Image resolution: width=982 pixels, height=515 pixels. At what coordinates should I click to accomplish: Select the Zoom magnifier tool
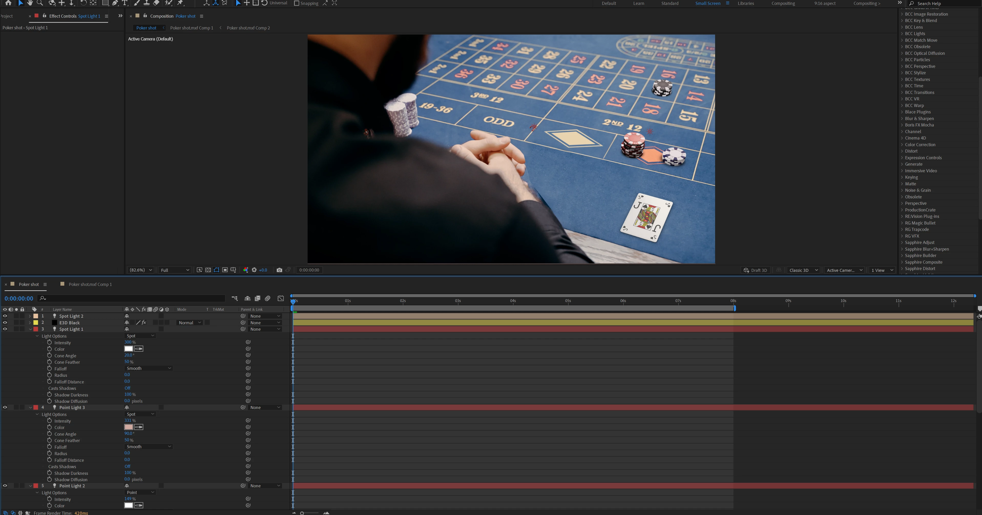[x=40, y=3]
